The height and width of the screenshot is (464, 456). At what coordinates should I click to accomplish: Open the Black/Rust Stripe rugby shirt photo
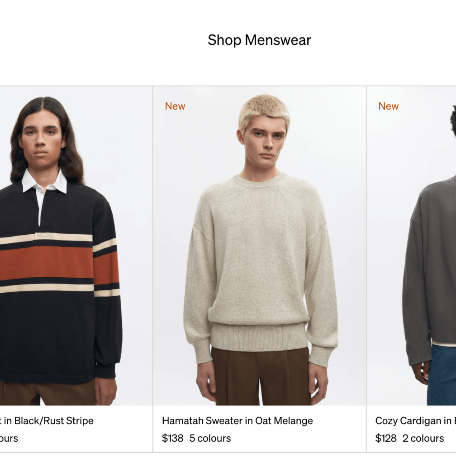[76, 246]
